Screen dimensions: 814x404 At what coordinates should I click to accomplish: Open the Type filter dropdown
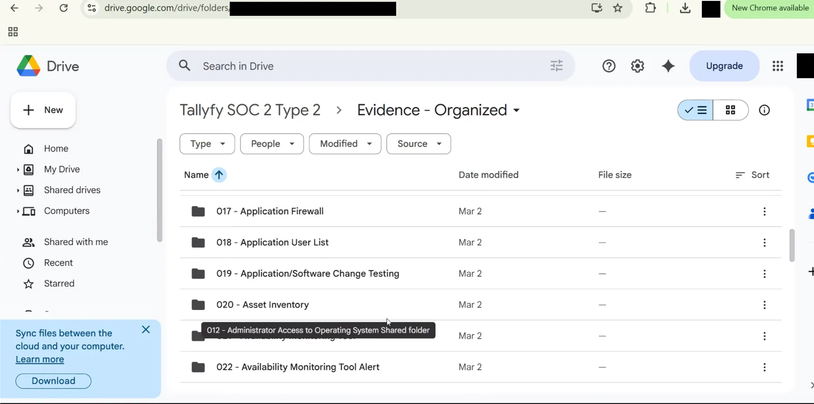(x=207, y=144)
